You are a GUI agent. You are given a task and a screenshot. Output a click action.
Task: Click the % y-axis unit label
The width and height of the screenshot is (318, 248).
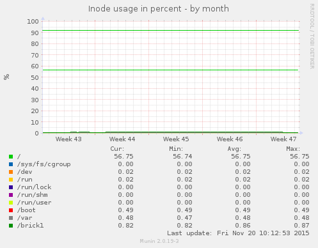6,77
